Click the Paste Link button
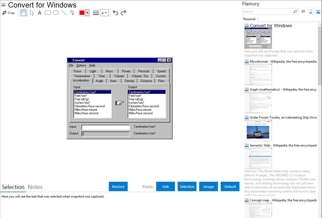 click(166, 187)
